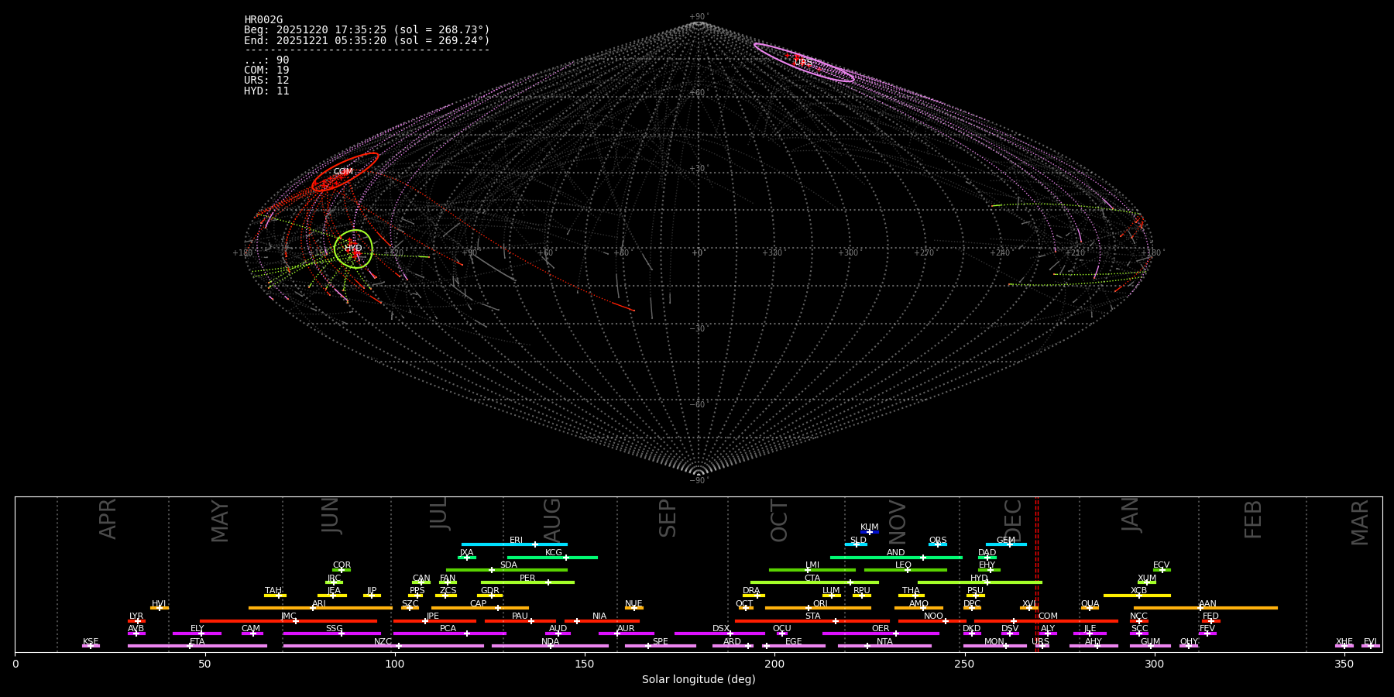1394x697 pixels.
Task: Click the HR002G station title text
Action: [263, 19]
